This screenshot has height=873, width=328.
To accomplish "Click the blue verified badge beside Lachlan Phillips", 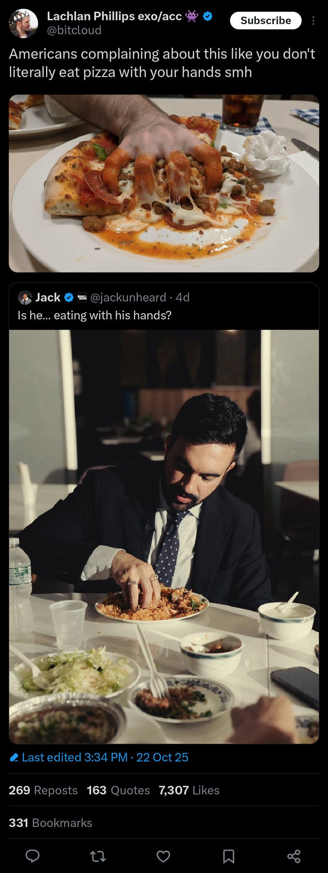I will tap(208, 16).
